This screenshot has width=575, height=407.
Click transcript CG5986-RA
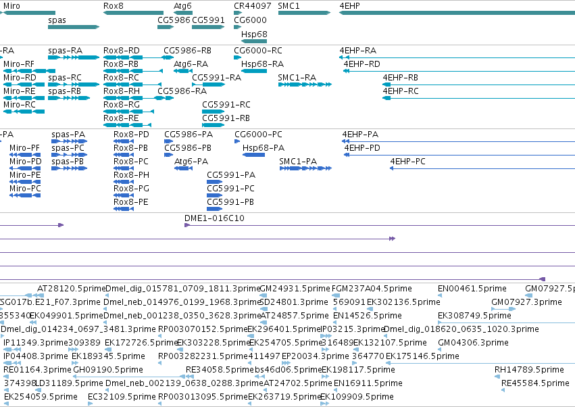coord(166,98)
